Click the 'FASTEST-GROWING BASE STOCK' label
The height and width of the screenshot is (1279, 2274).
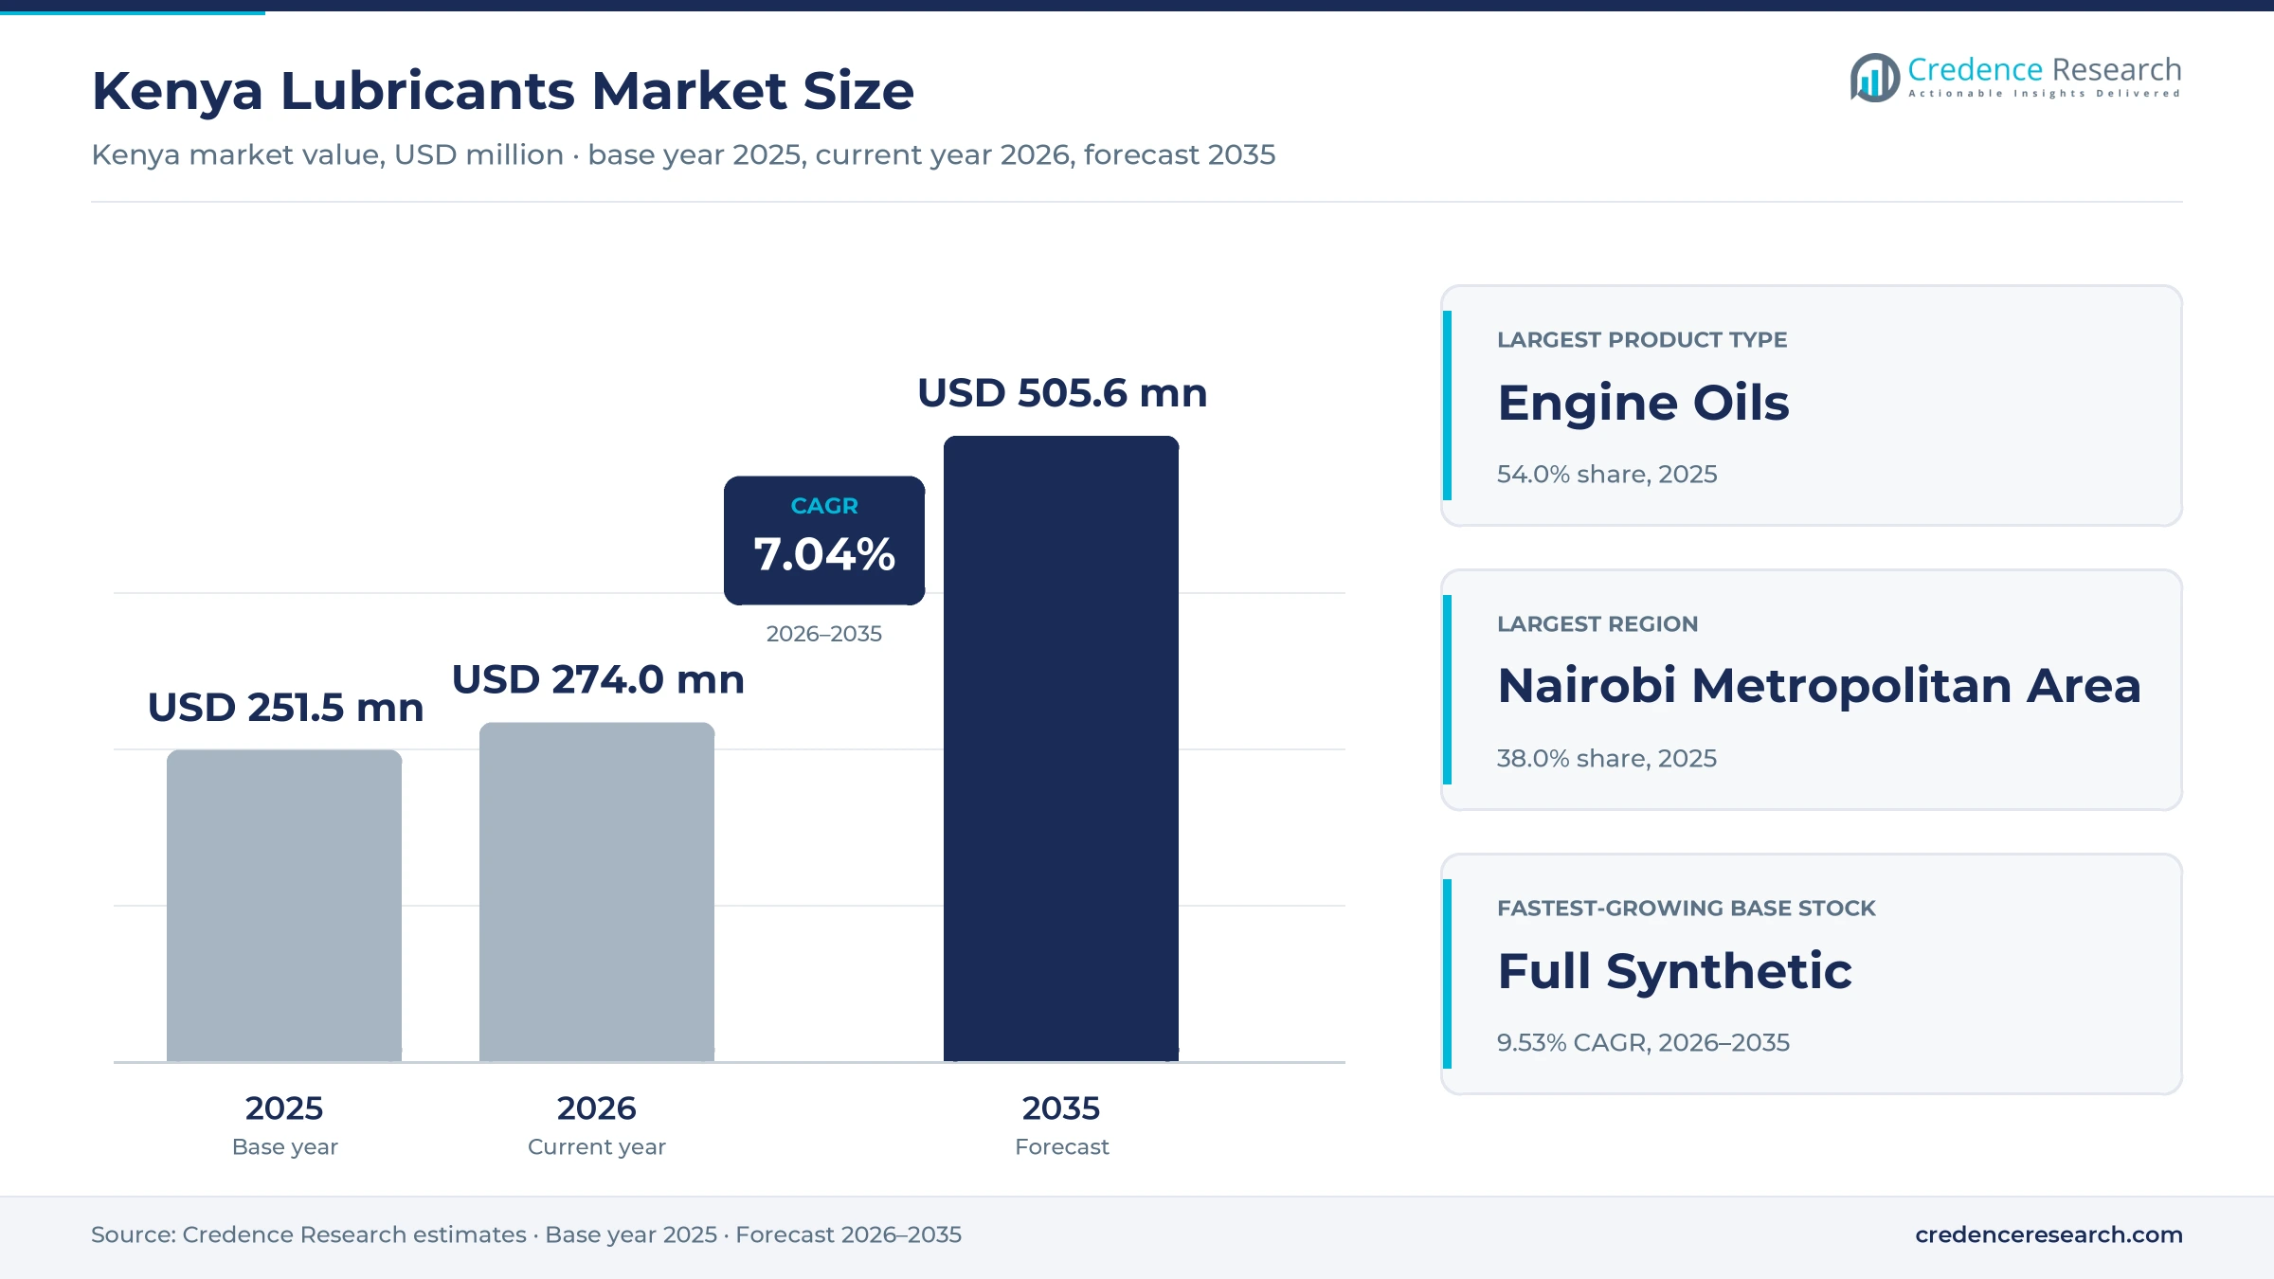coord(1687,908)
